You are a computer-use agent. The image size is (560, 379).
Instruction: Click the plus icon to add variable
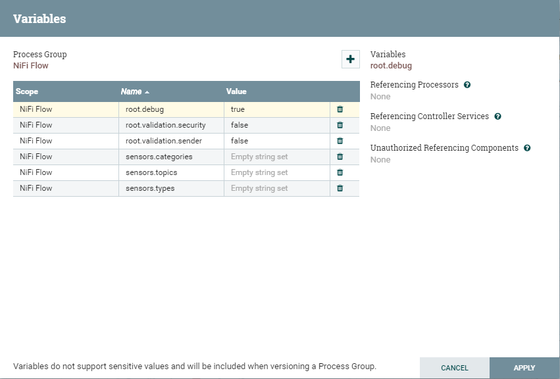[350, 59]
